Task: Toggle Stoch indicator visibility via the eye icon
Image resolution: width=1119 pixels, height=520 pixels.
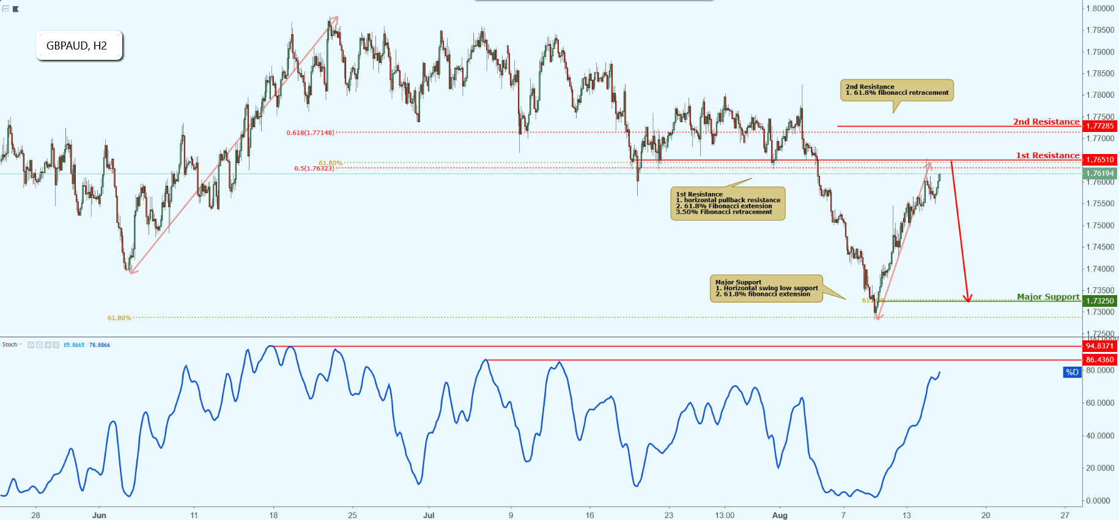Action: click(x=31, y=345)
